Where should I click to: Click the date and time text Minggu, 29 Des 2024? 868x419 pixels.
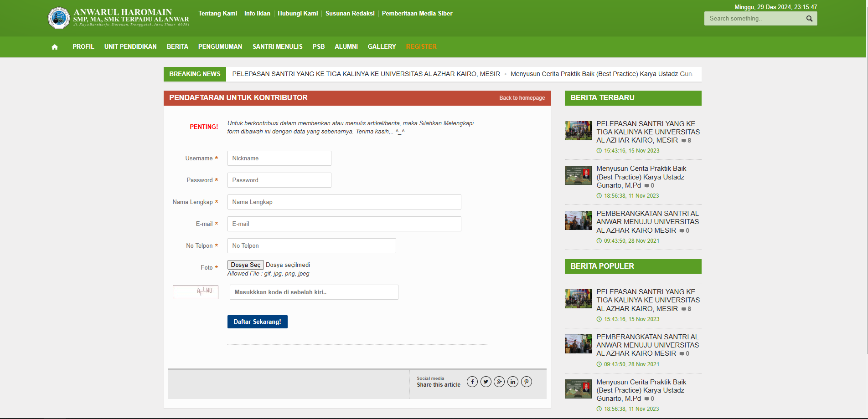click(x=775, y=7)
